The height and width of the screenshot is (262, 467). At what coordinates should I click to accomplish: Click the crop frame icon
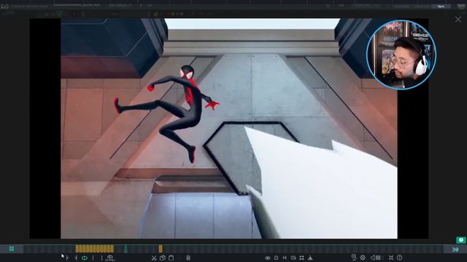[301, 258]
